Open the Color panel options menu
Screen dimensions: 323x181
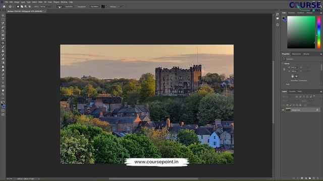tap(321, 13)
